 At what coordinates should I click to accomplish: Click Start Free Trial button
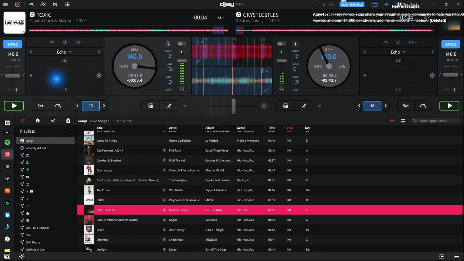352,4
